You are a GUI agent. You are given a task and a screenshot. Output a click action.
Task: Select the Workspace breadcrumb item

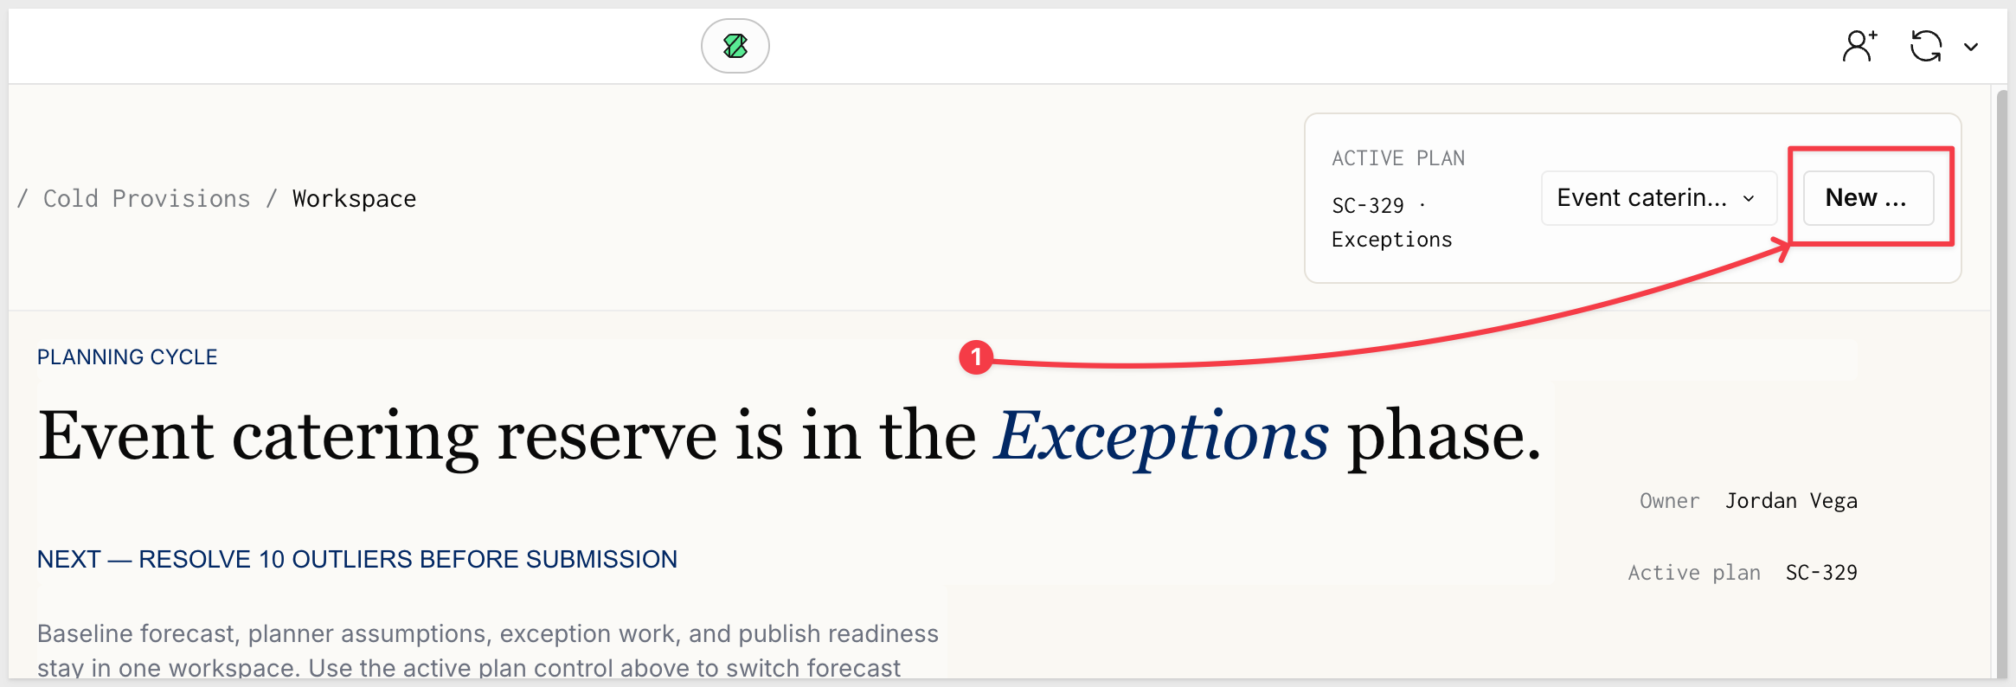[354, 199]
